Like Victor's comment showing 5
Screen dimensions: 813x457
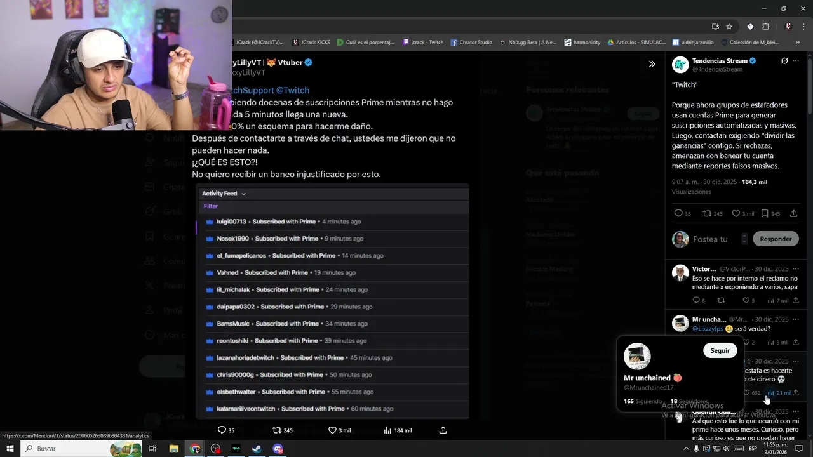[x=749, y=300]
